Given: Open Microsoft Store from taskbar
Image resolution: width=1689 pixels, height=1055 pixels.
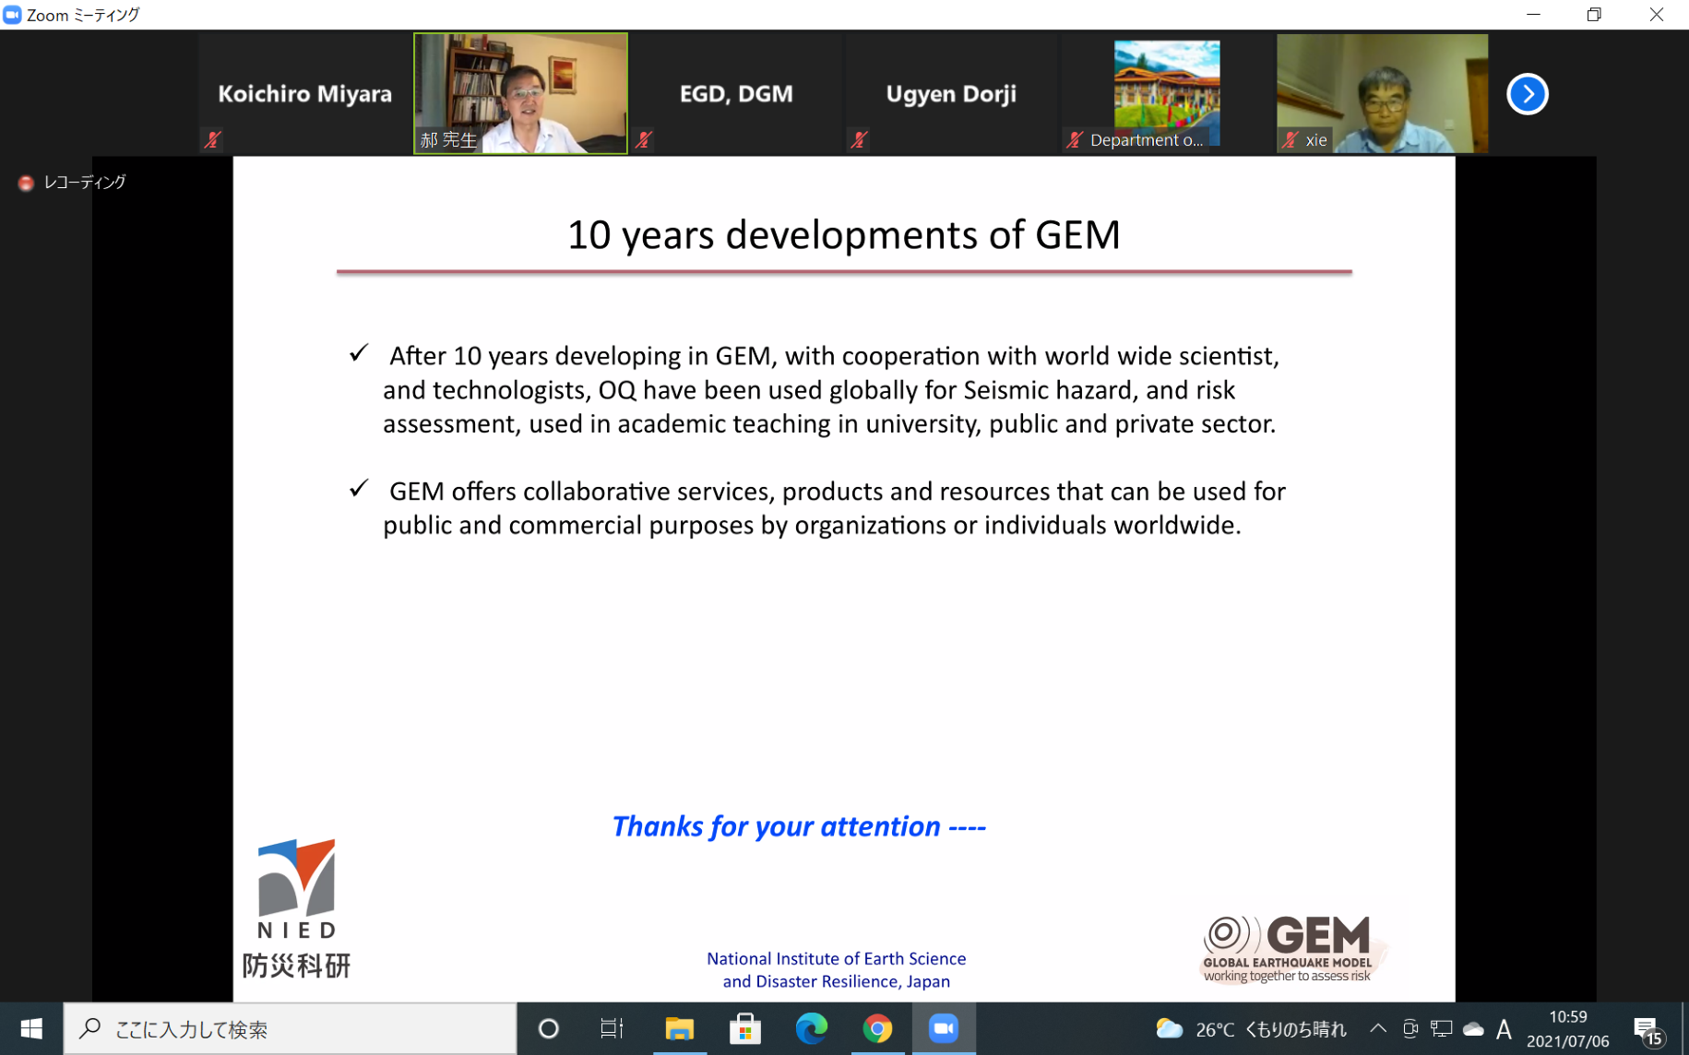Looking at the screenshot, I should (x=745, y=1028).
